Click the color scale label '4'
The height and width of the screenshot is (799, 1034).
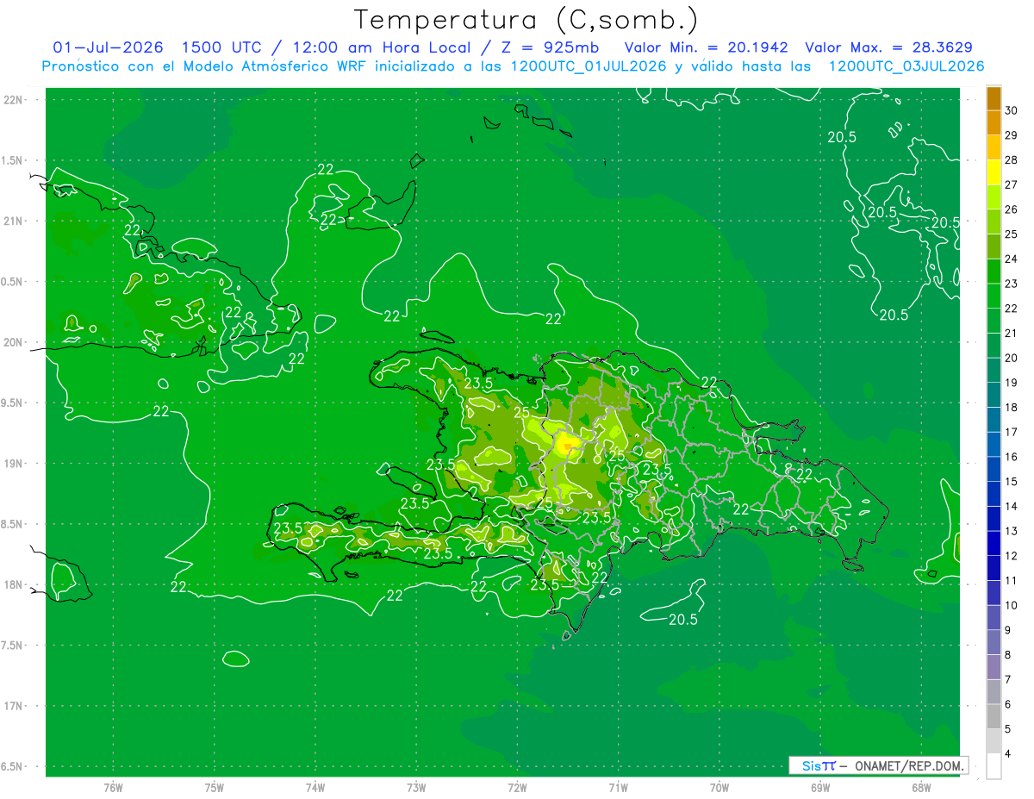(x=1008, y=754)
